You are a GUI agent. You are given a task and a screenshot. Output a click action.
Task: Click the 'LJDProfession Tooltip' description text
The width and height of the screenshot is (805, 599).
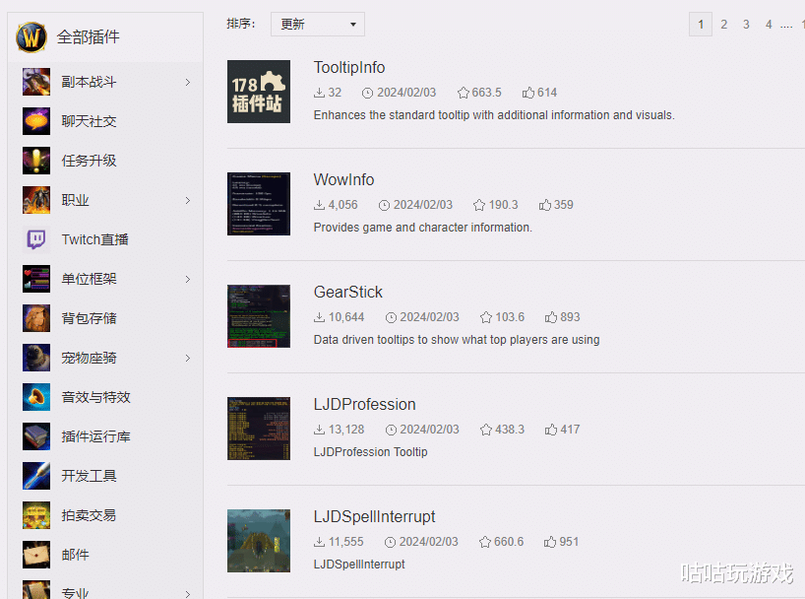[x=370, y=452]
